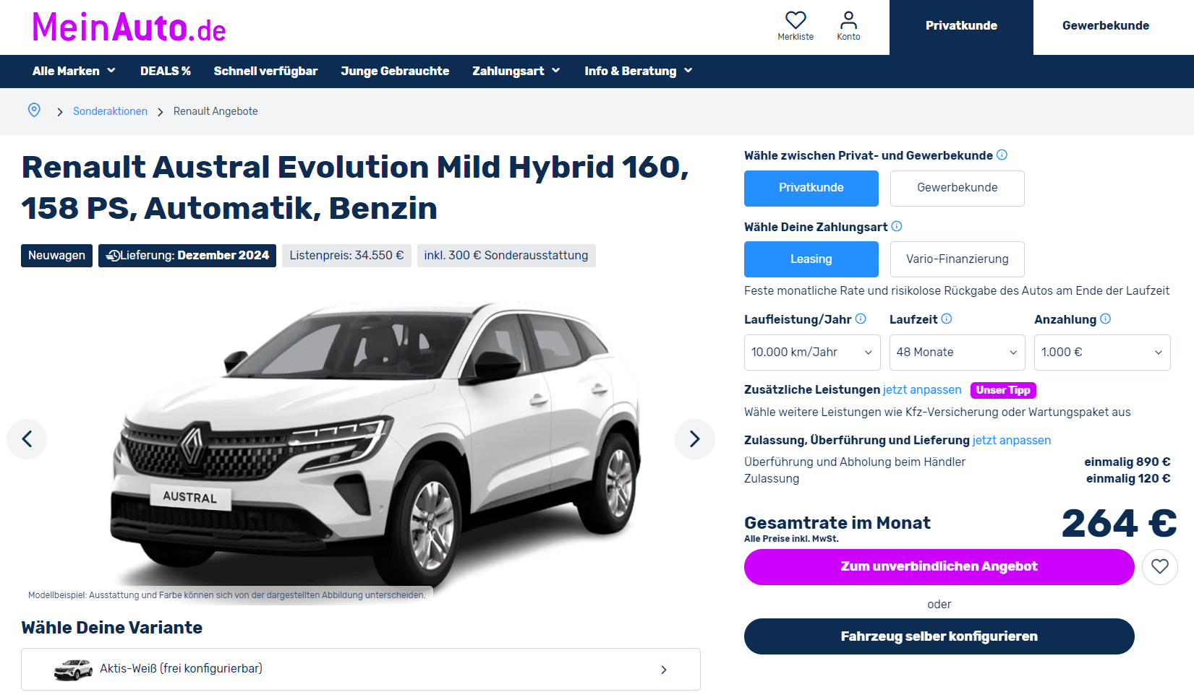Open info icon next to Laufzeit

pyautogui.click(x=947, y=319)
